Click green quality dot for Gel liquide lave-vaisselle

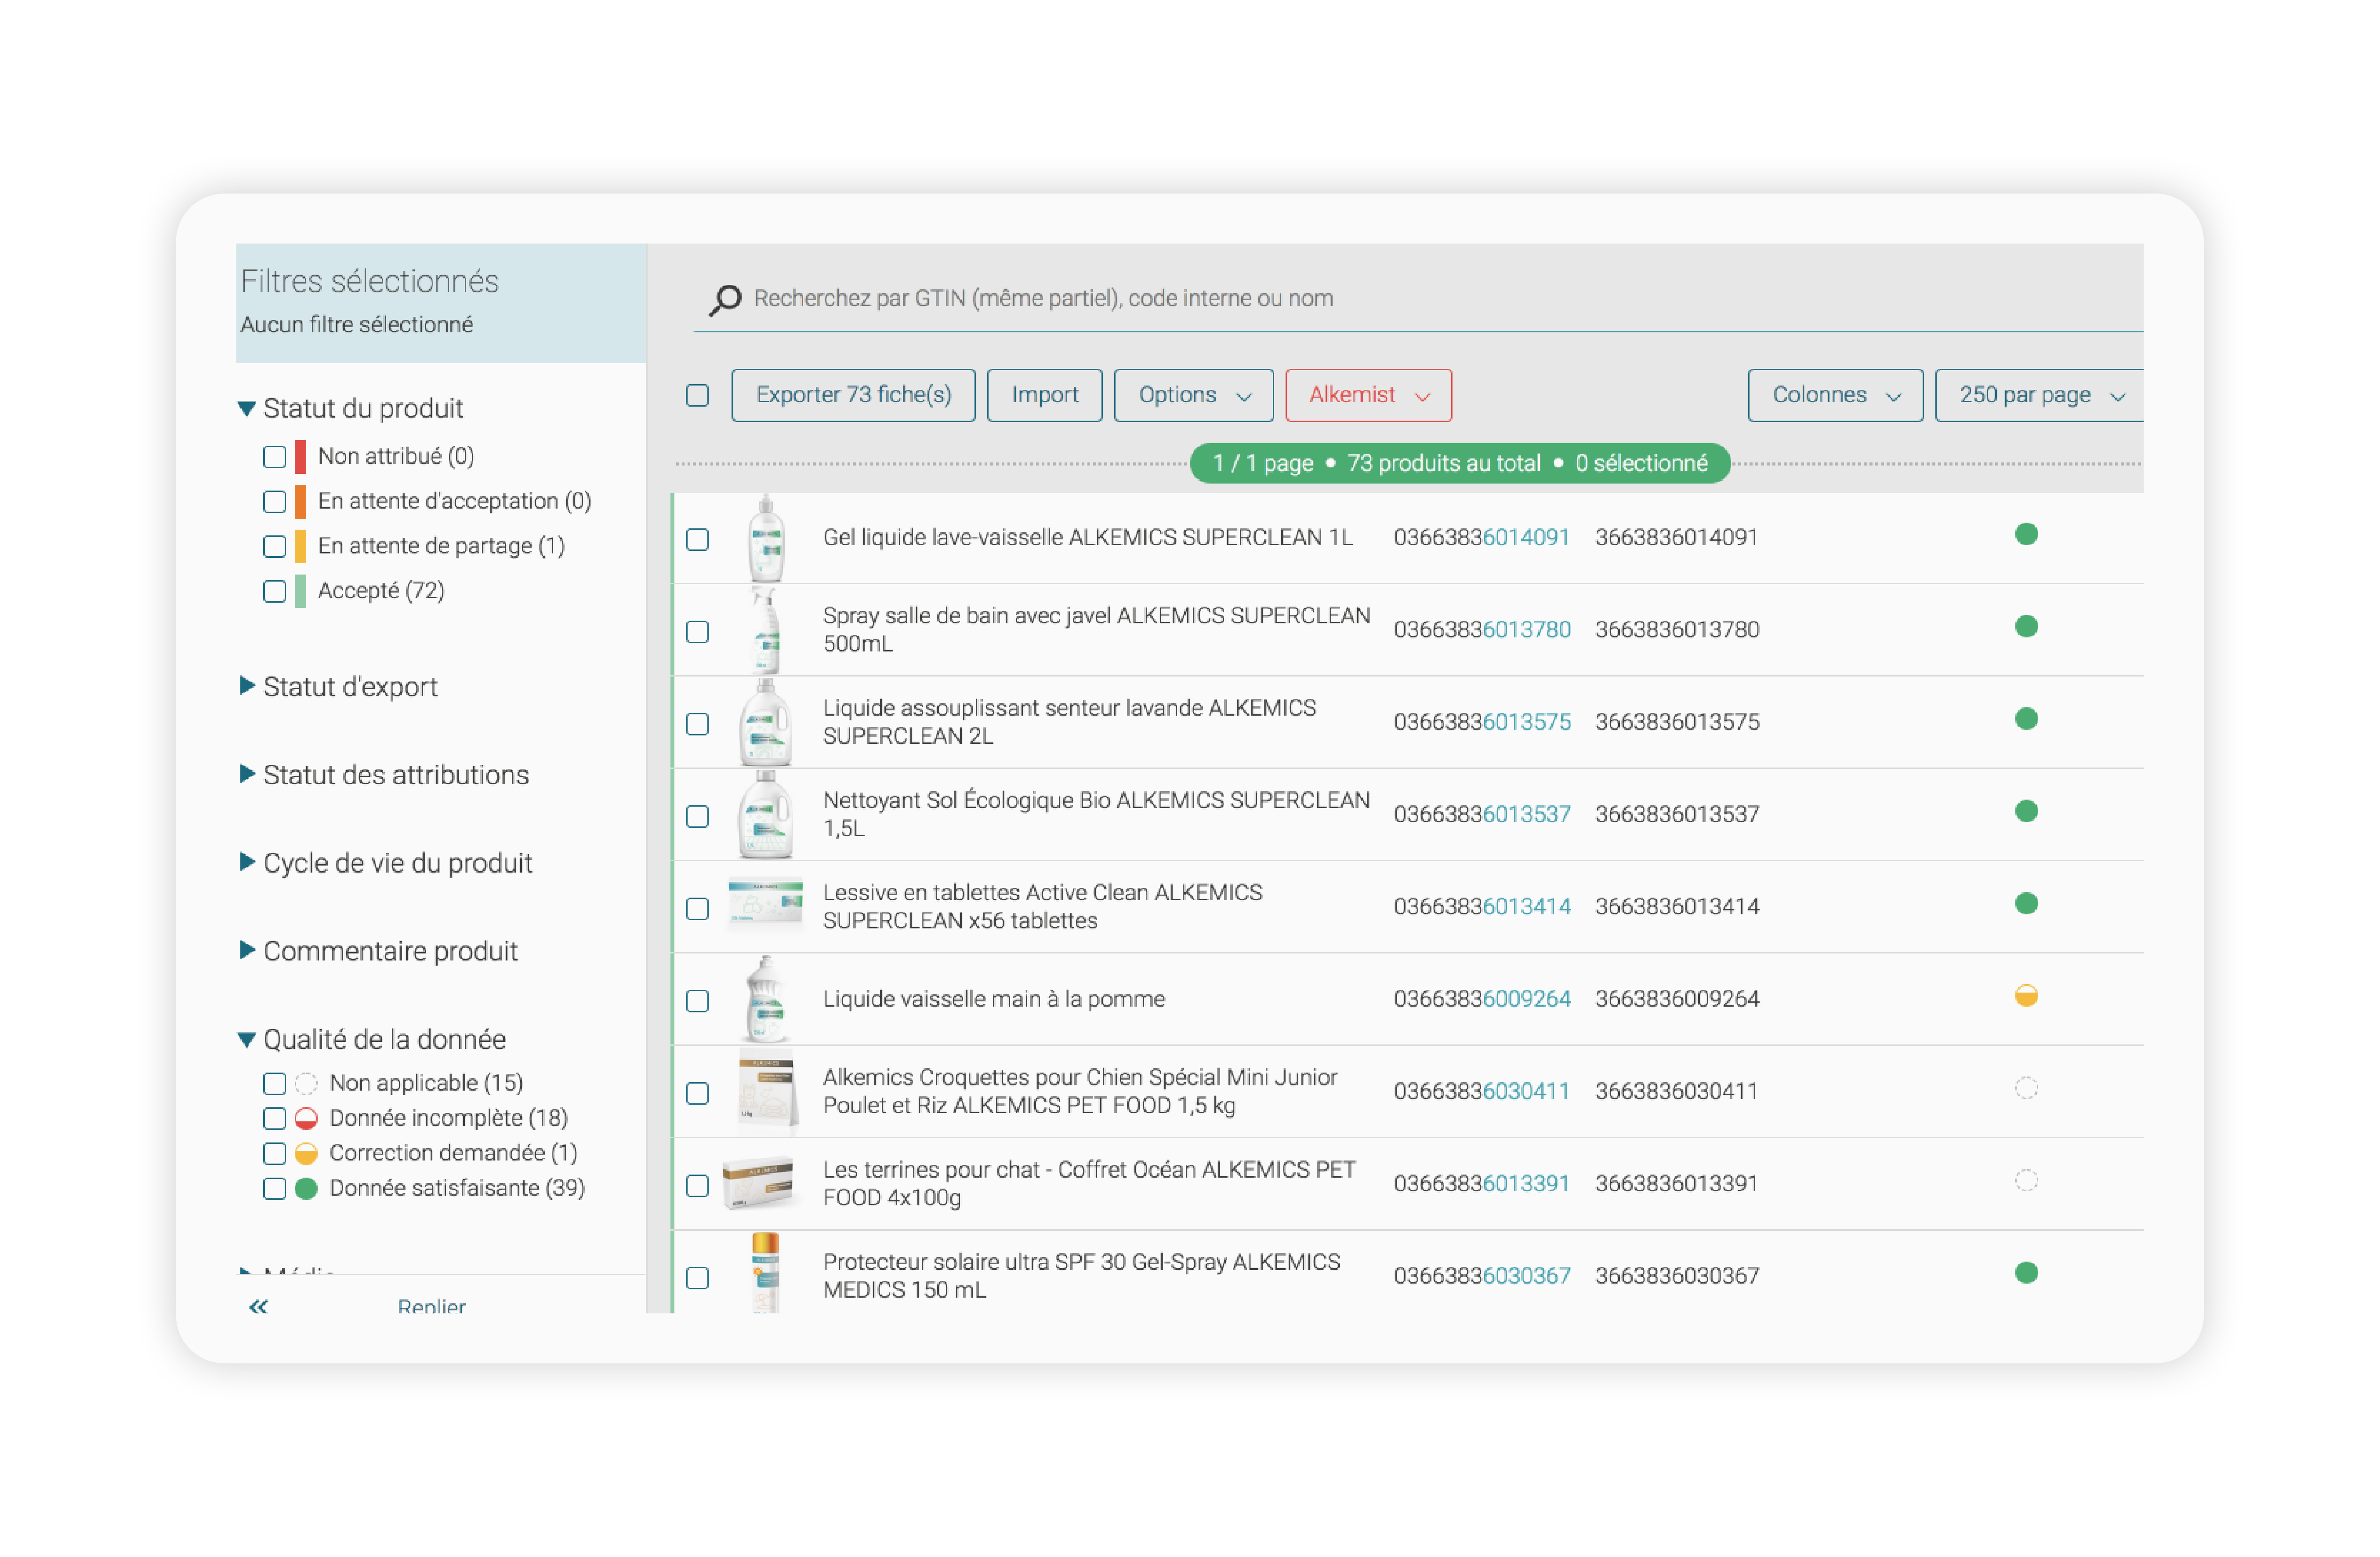tap(2026, 535)
